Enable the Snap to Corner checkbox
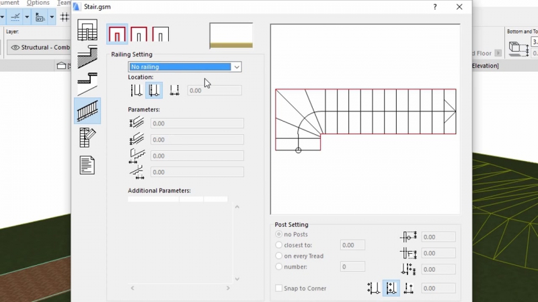The width and height of the screenshot is (538, 302). click(x=279, y=289)
